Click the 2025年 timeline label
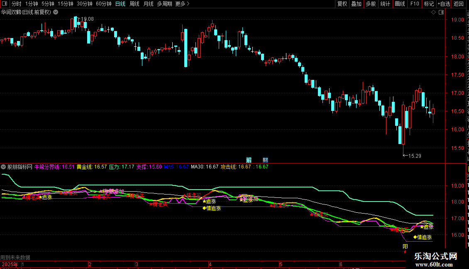 [10, 264]
